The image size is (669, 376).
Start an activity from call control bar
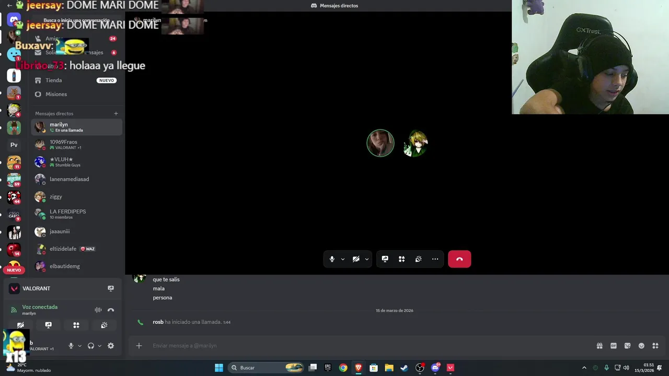point(402,259)
